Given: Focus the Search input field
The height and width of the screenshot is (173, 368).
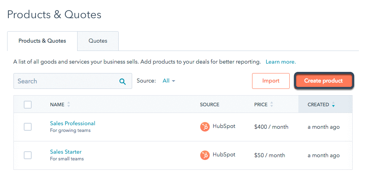Looking at the screenshot, I should 73,81.
